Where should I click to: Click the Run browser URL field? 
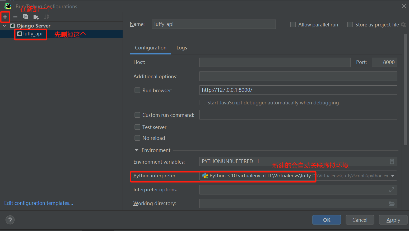tap(298, 90)
